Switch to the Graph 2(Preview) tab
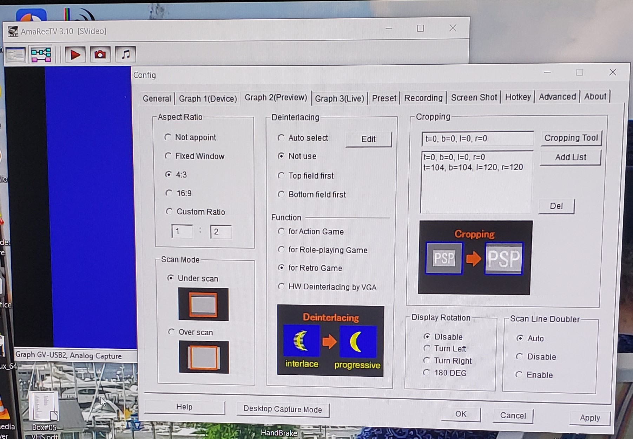The image size is (633, 439). click(276, 97)
